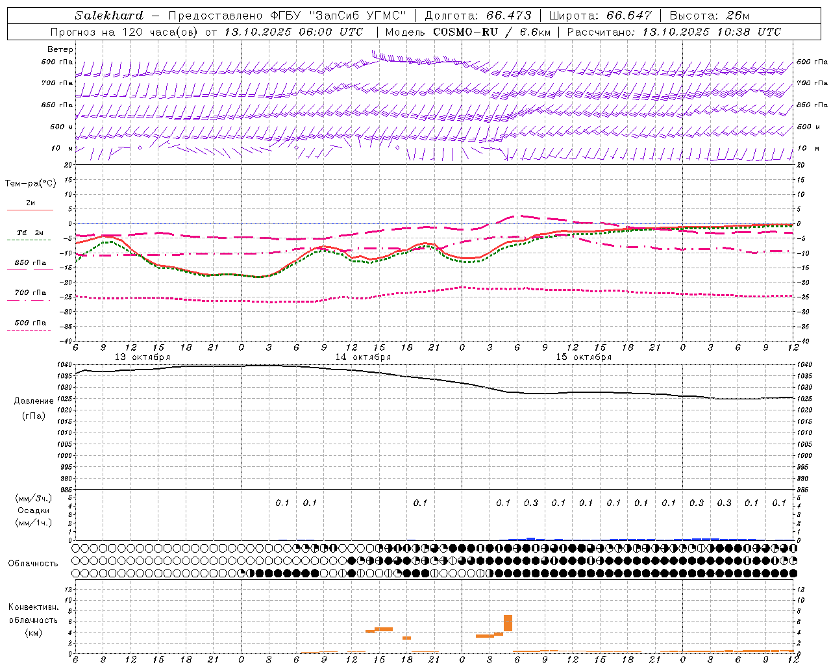This screenshot has height=665, width=831.
Task: Select the '14 октября' date label
Action: (363, 357)
